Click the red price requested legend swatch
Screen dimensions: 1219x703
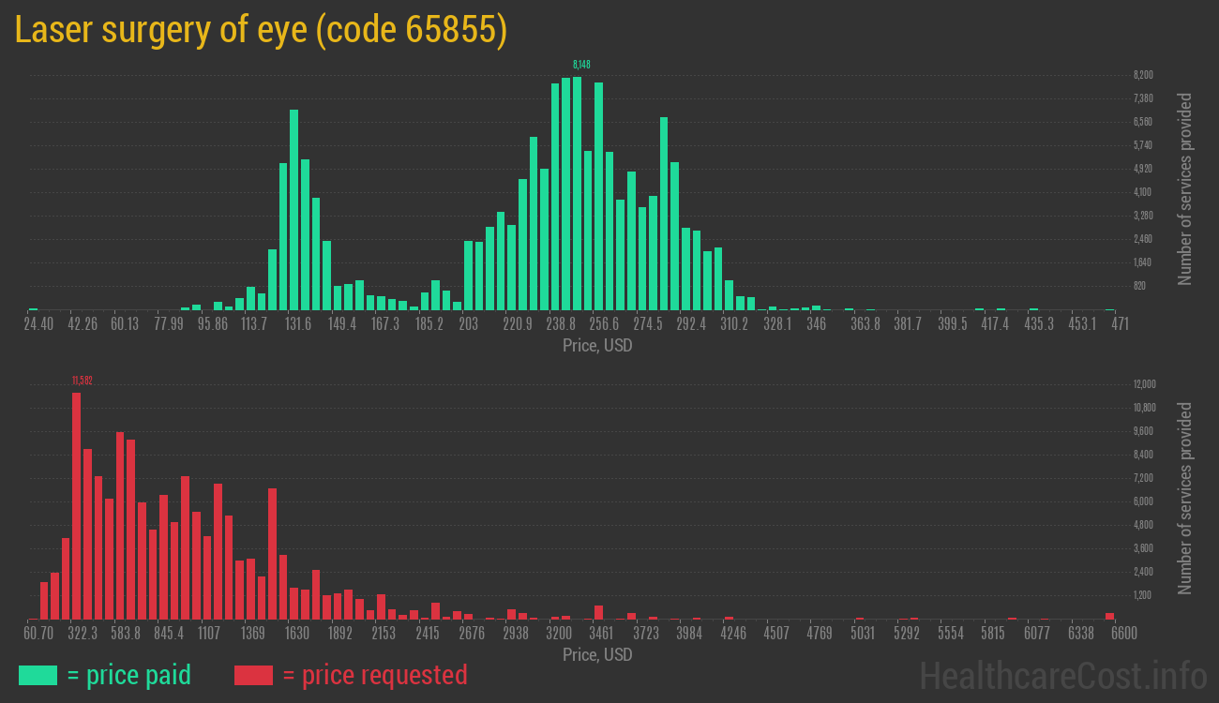253,675
